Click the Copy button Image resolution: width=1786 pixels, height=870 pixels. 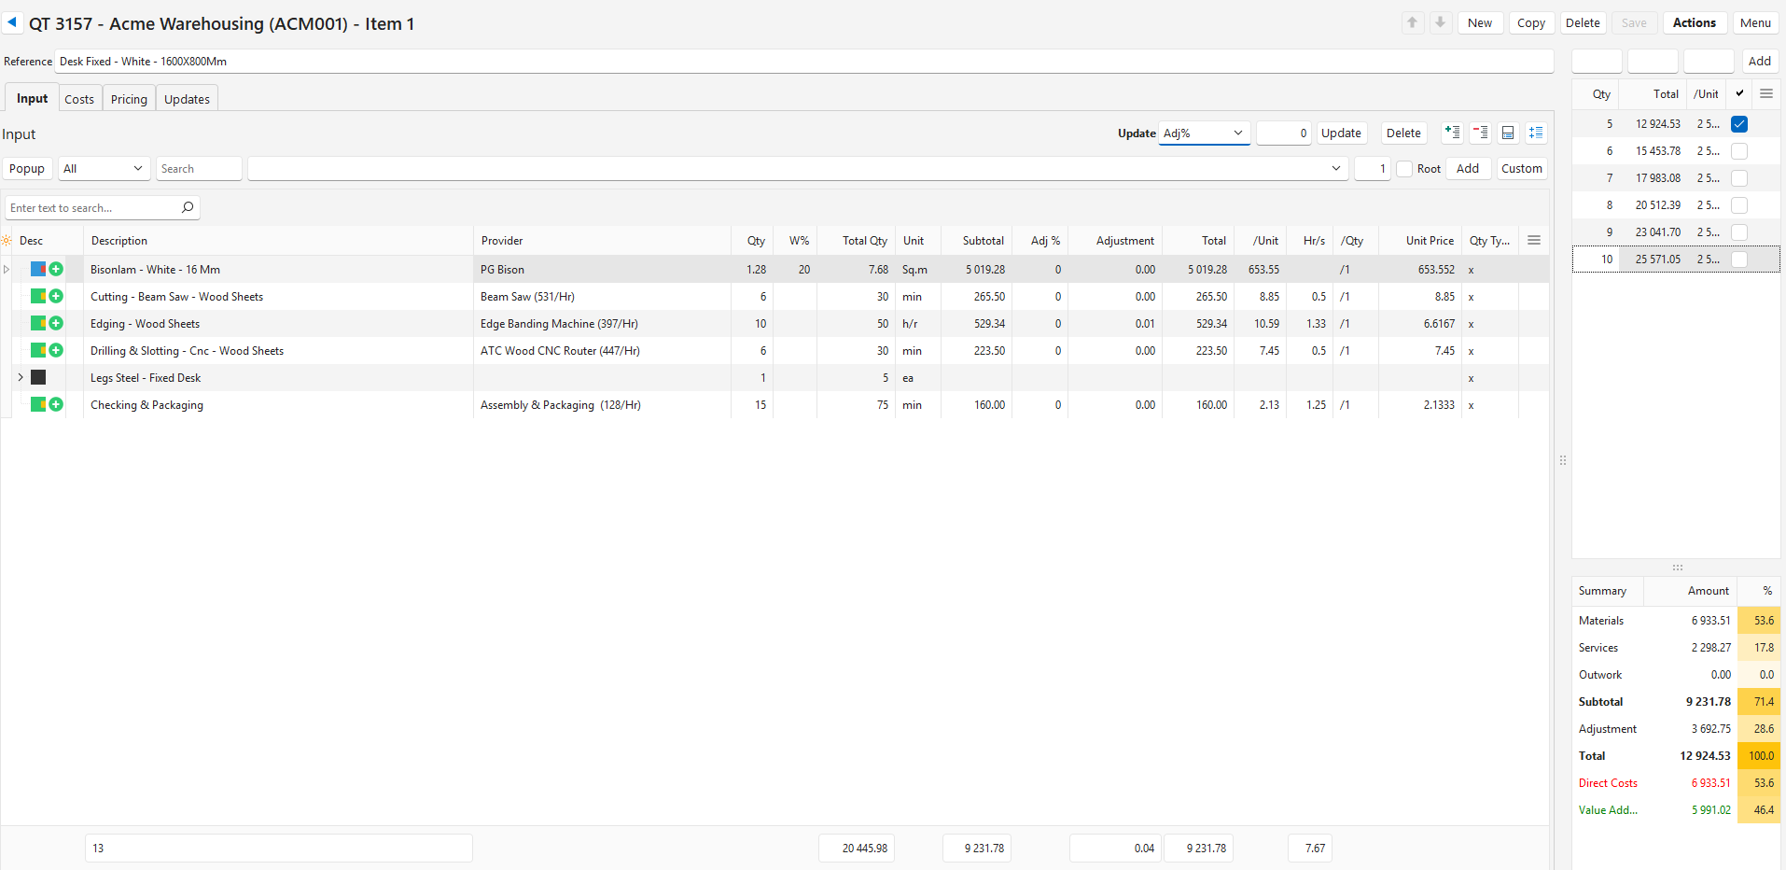[1530, 22]
